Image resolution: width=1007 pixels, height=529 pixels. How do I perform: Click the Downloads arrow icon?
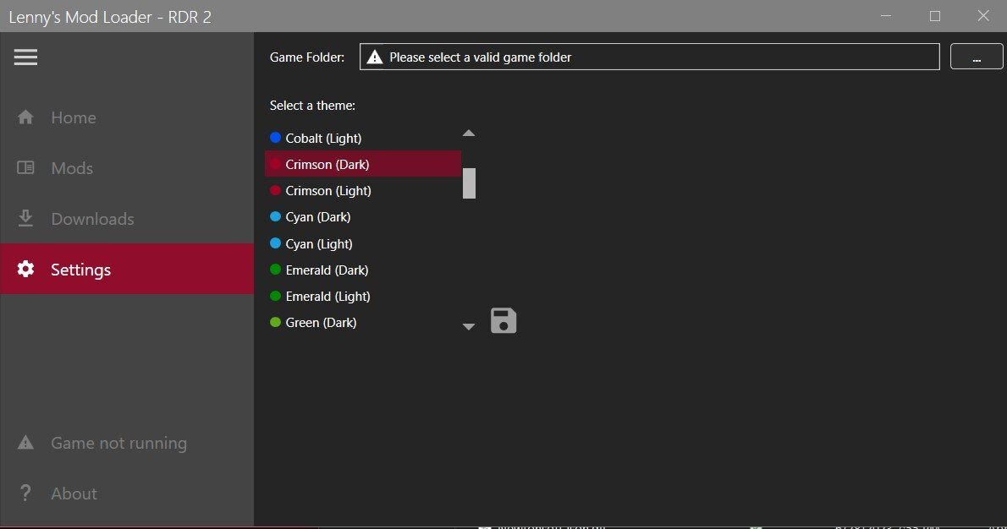click(x=25, y=219)
